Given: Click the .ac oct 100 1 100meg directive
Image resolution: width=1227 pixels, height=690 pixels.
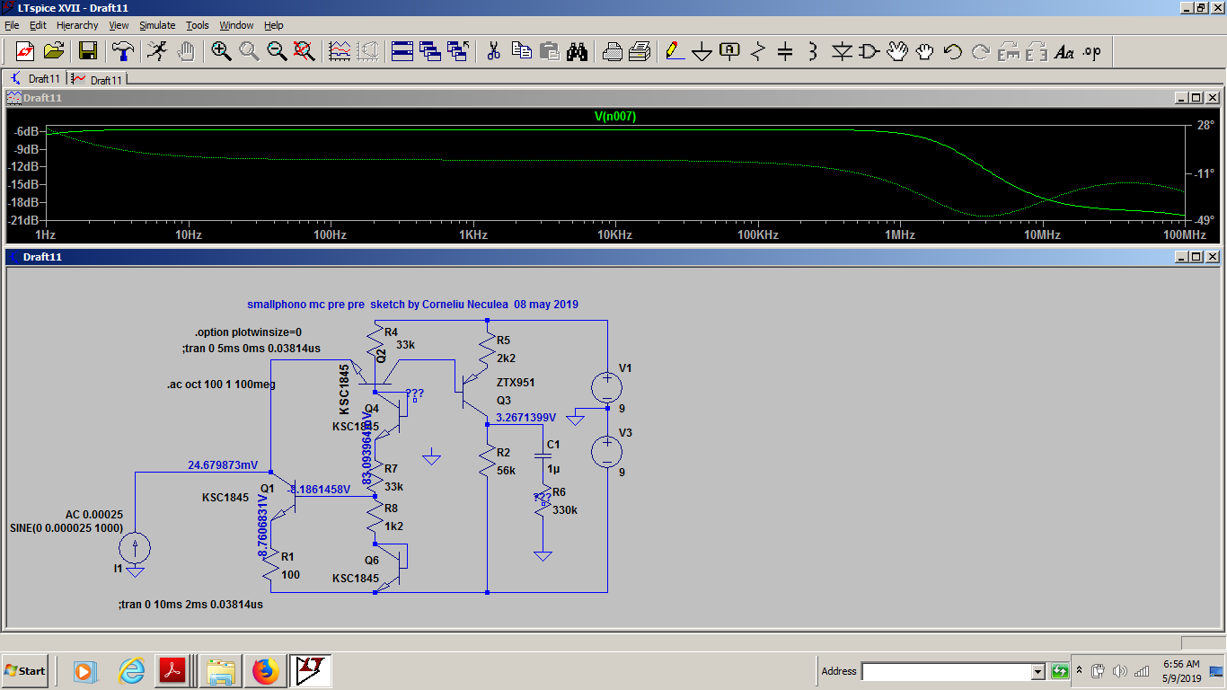Looking at the screenshot, I should coord(221,385).
